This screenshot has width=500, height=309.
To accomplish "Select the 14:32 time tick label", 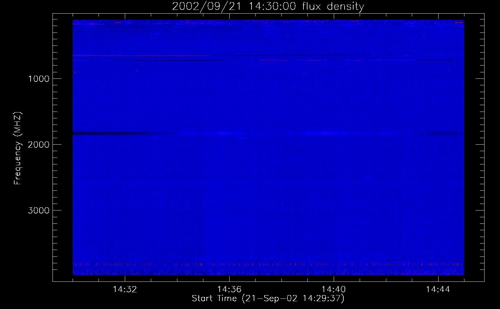I will (x=125, y=290).
